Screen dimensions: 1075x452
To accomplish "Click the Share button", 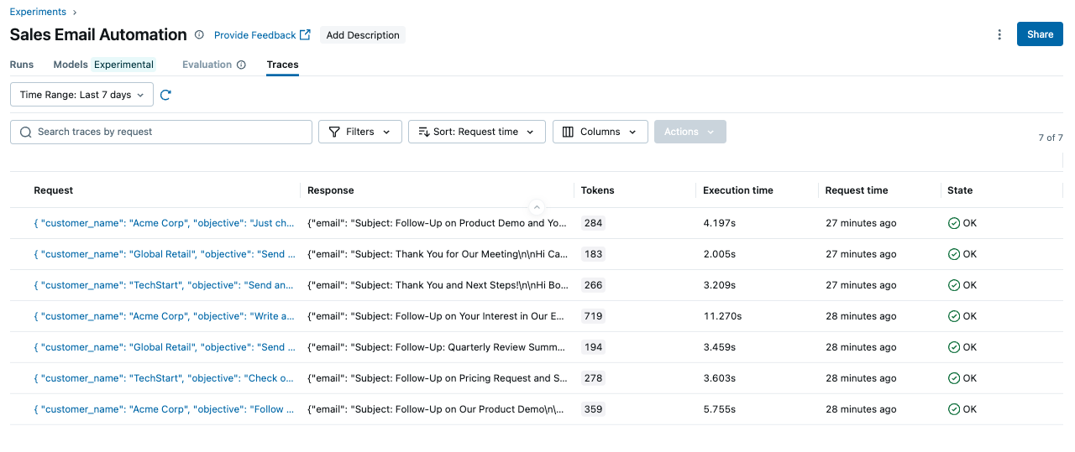I will pyautogui.click(x=1039, y=34).
